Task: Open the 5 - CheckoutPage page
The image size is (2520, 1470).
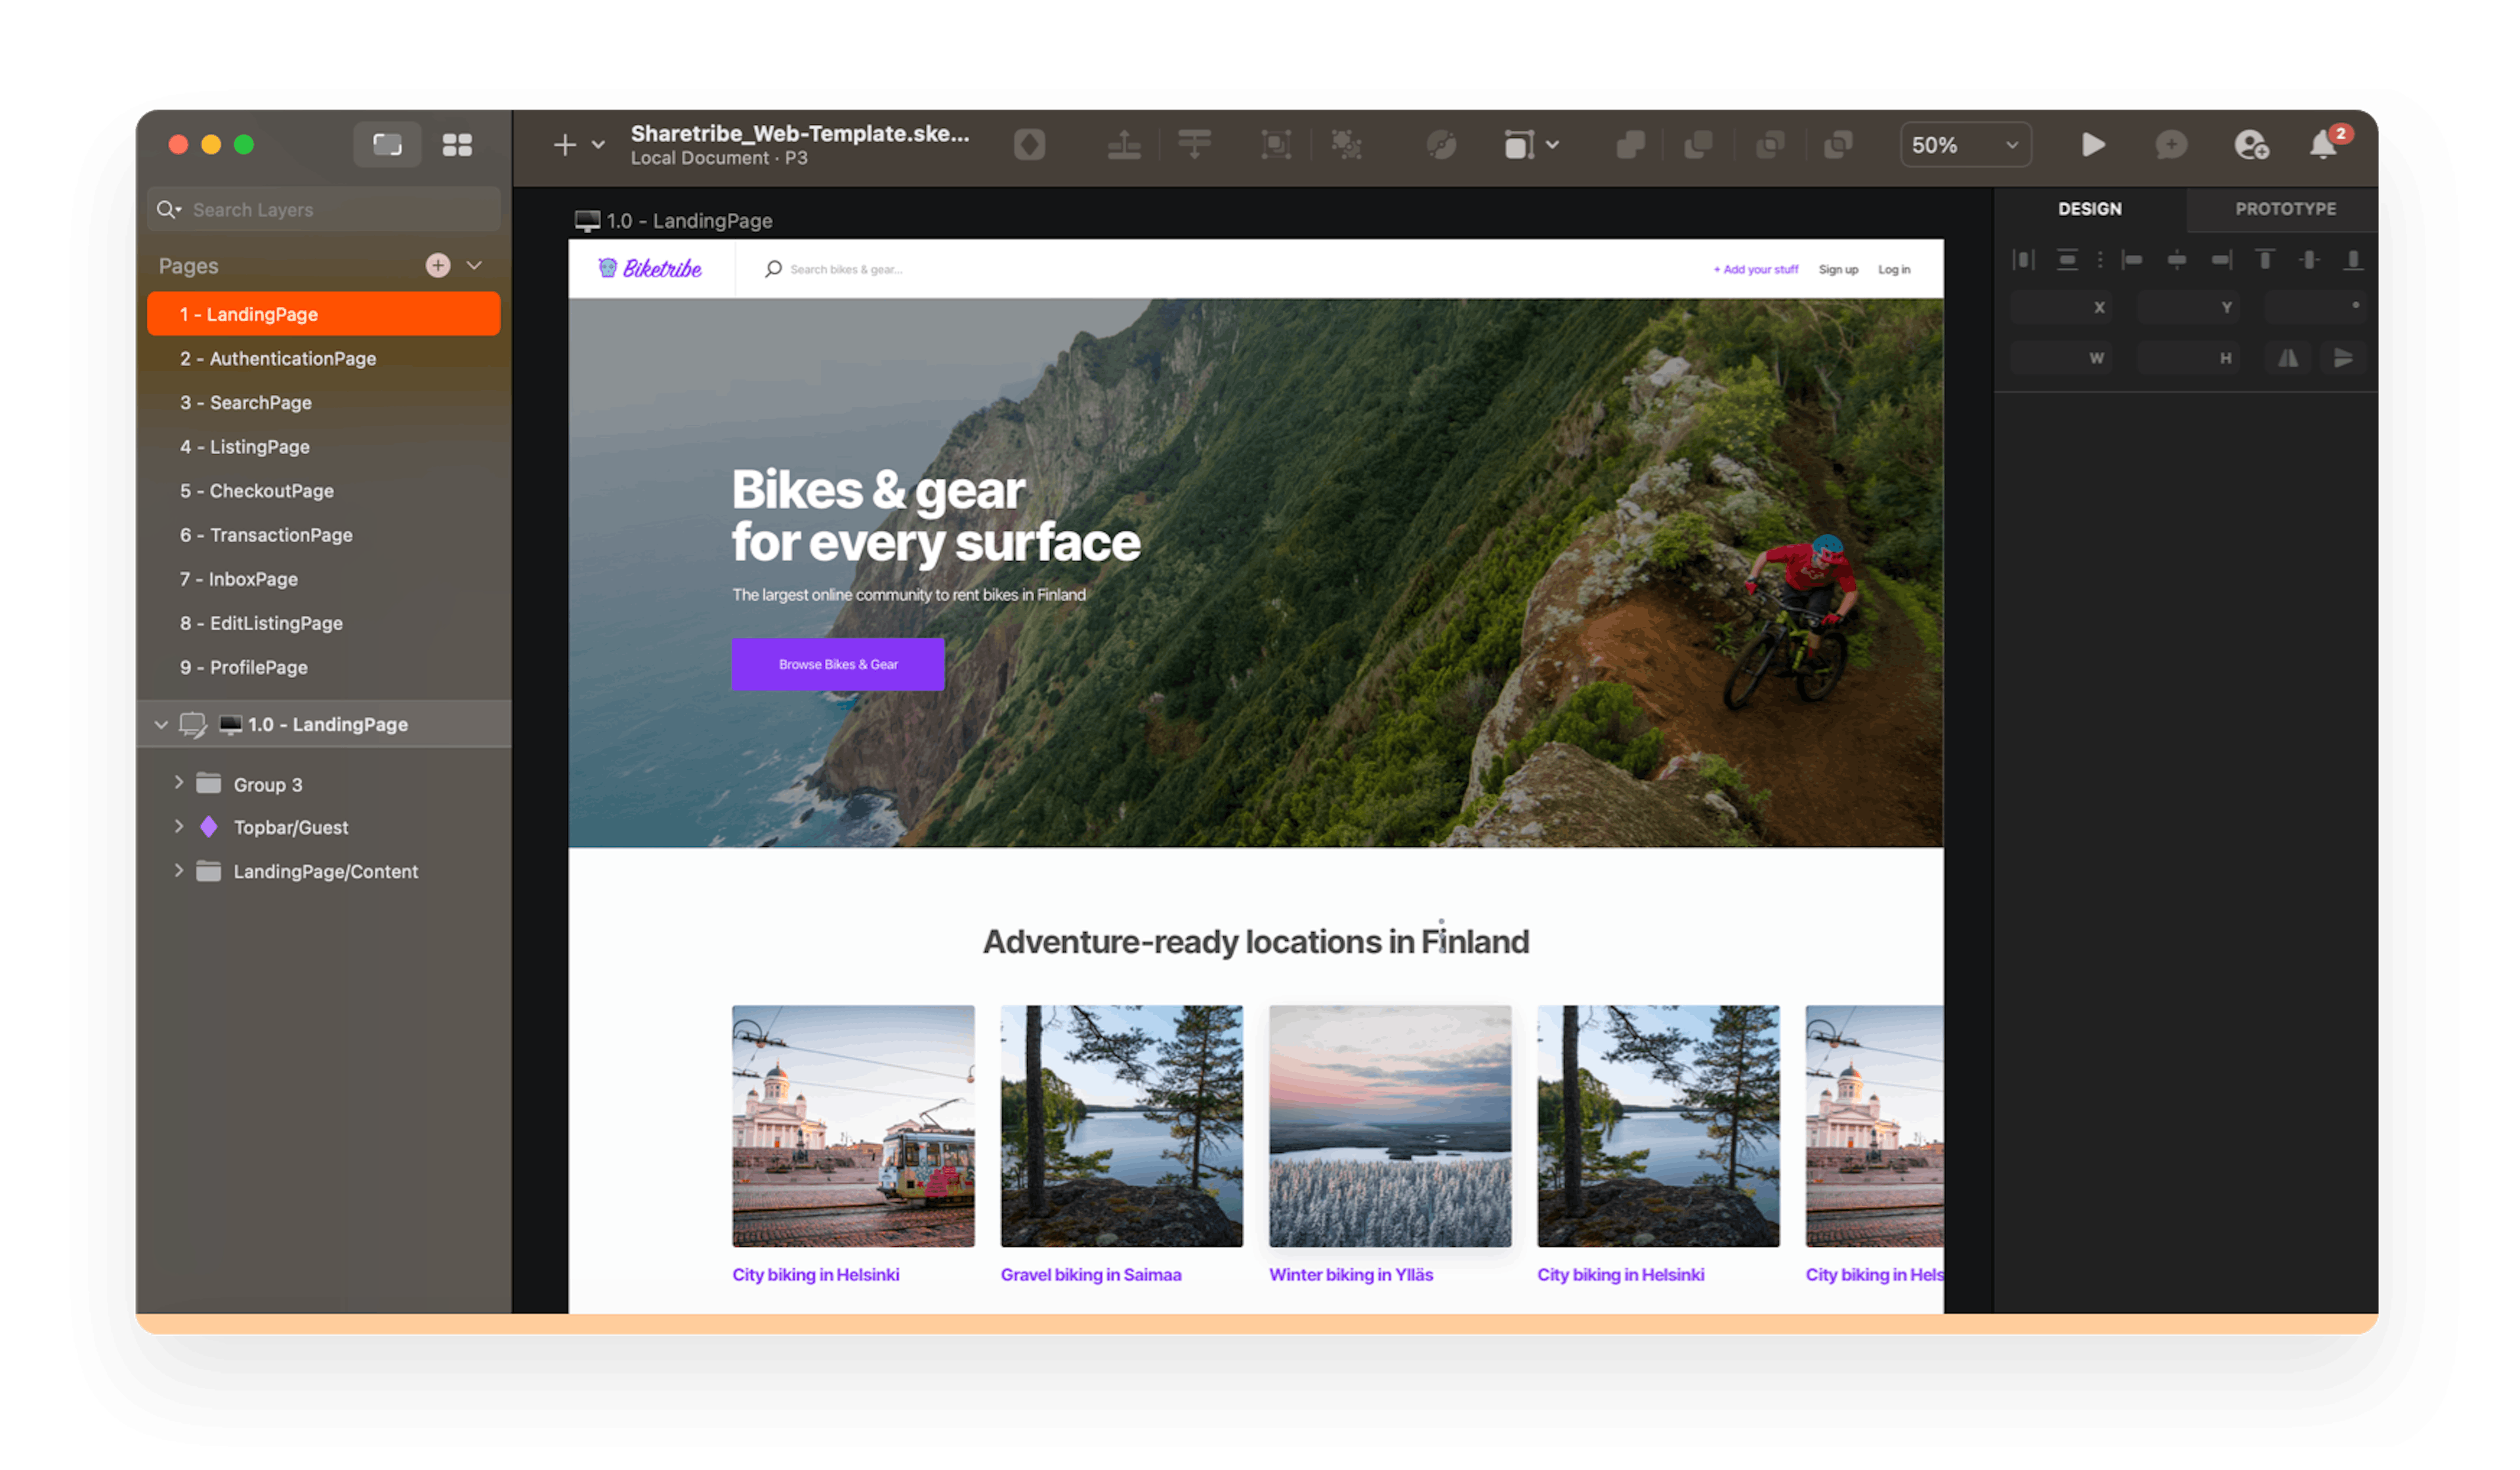Action: tap(257, 490)
